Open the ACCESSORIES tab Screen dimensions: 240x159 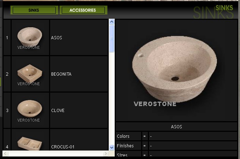pyautogui.click(x=83, y=10)
